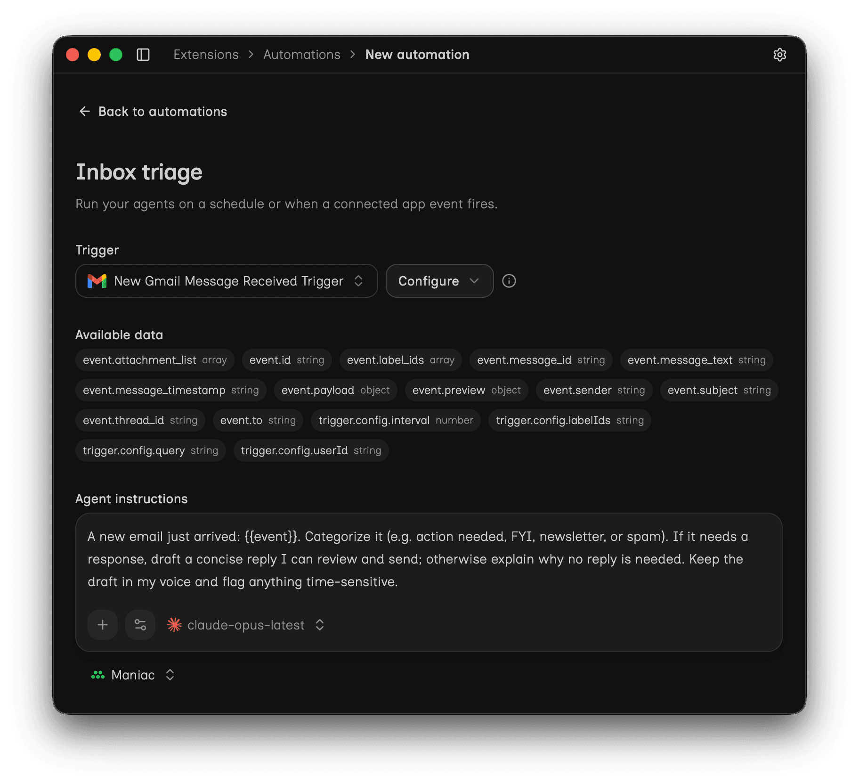Image resolution: width=859 pixels, height=784 pixels.
Task: Select the event.label_ids chip
Action: 401,360
